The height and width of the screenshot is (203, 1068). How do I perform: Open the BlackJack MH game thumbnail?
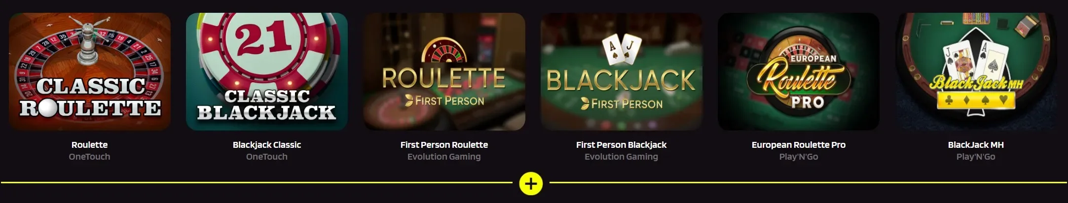(976, 71)
